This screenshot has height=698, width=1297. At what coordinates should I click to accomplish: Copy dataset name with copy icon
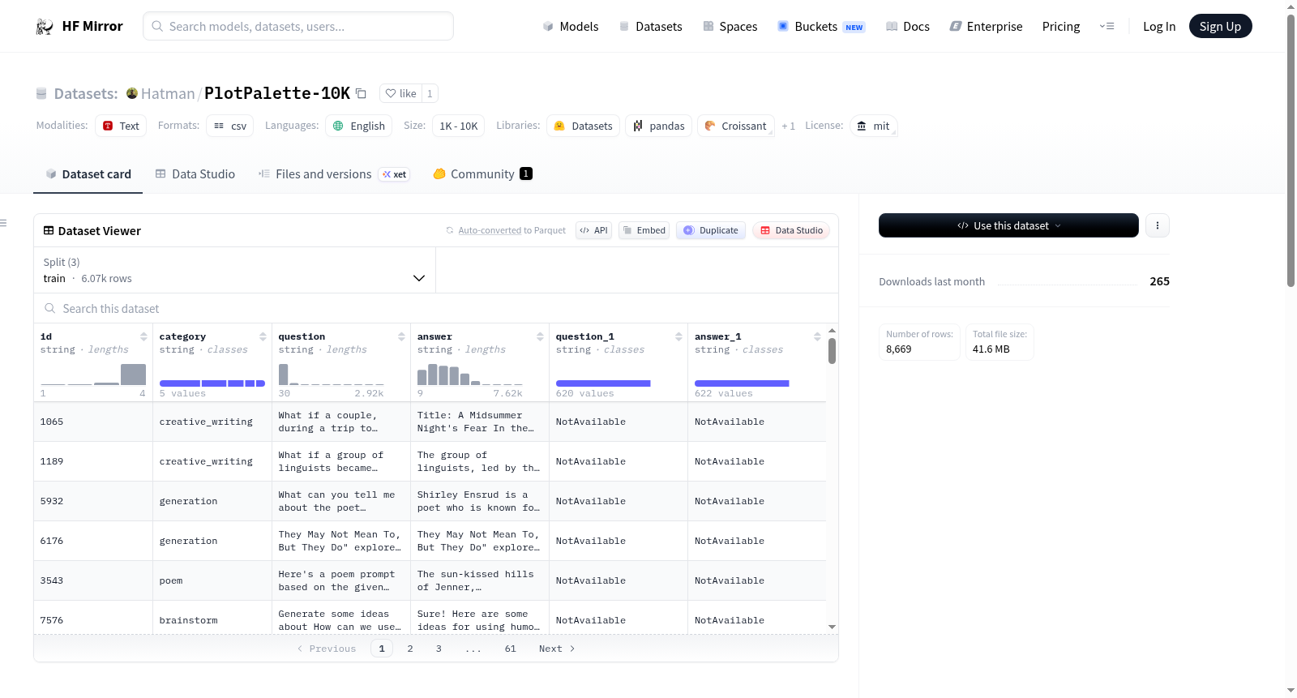[361, 93]
